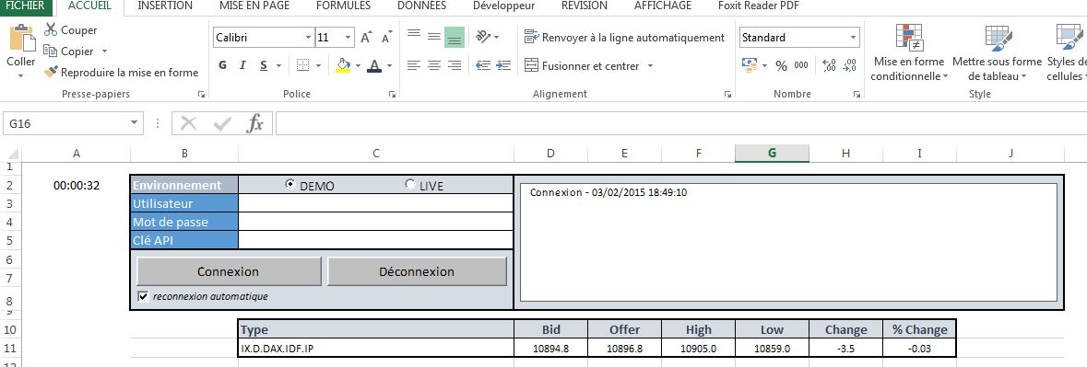The height and width of the screenshot is (367, 1087).
Task: Apply italic with the I button
Action: 242,65
